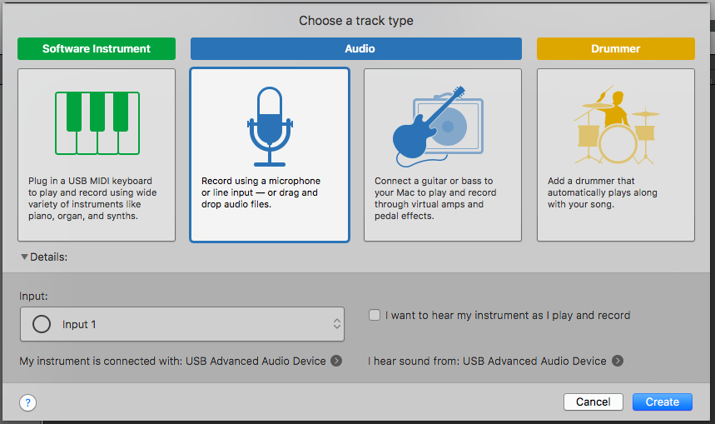Choose the blue microphone icon
The width and height of the screenshot is (715, 424).
[270, 127]
